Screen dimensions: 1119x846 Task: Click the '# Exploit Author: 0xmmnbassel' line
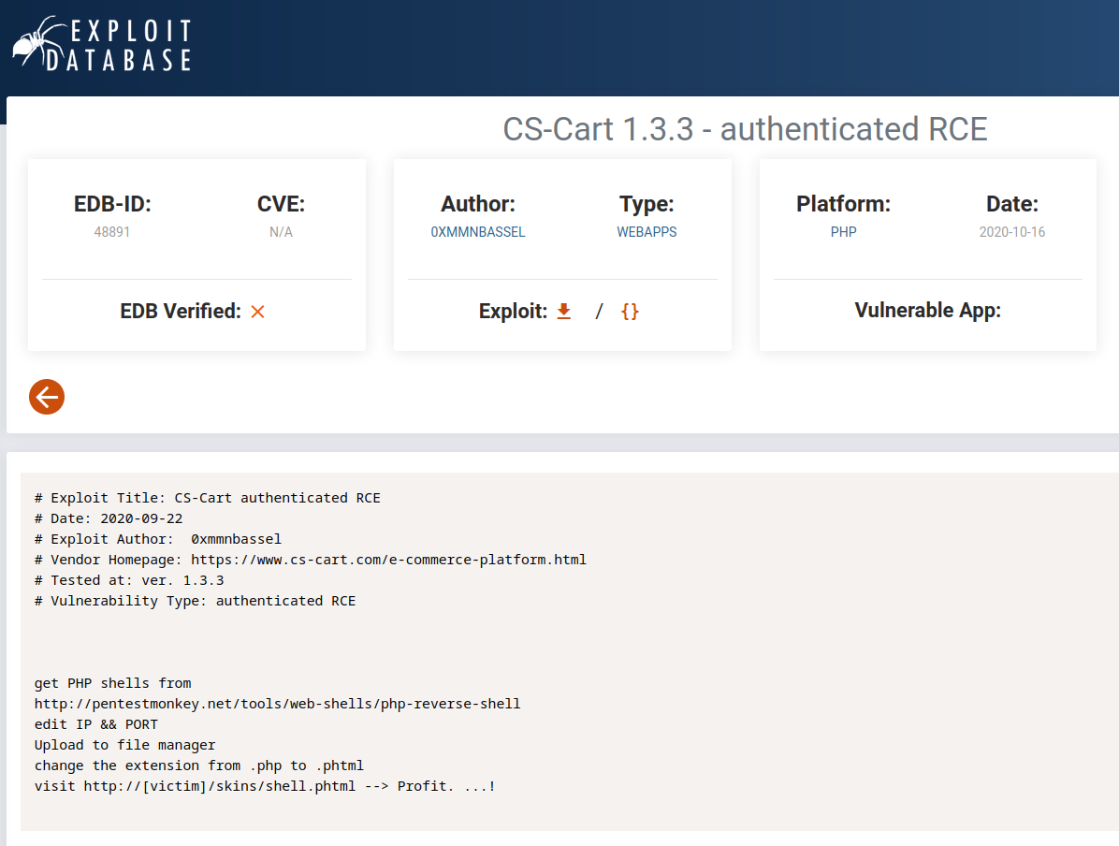158,539
